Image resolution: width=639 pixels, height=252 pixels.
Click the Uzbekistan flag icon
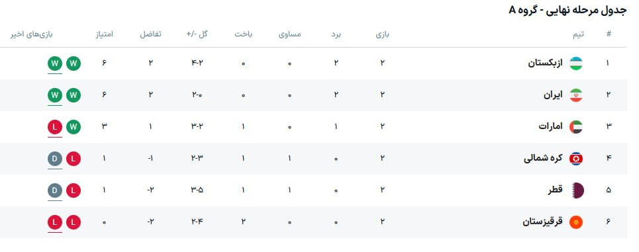coord(576,63)
